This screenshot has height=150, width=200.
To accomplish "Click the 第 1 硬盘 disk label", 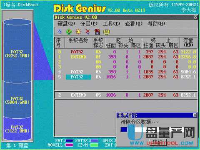I will [x=17, y=145].
